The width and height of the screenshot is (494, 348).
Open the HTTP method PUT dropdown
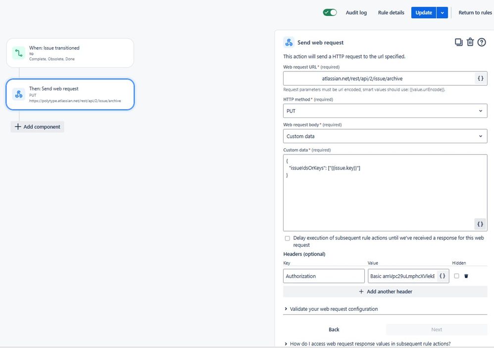[x=385, y=111]
